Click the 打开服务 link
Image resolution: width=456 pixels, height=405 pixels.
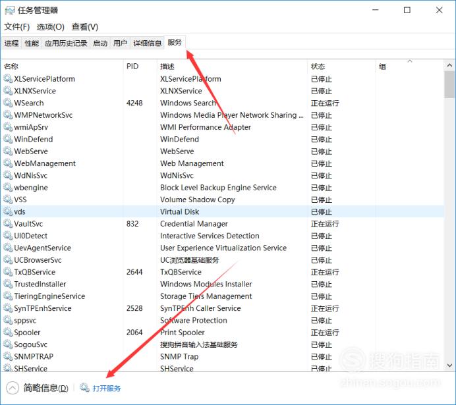click(x=107, y=388)
